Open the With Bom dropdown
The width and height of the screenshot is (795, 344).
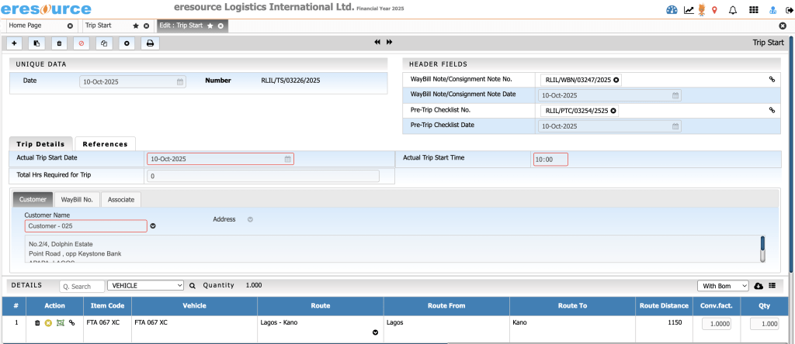point(723,286)
